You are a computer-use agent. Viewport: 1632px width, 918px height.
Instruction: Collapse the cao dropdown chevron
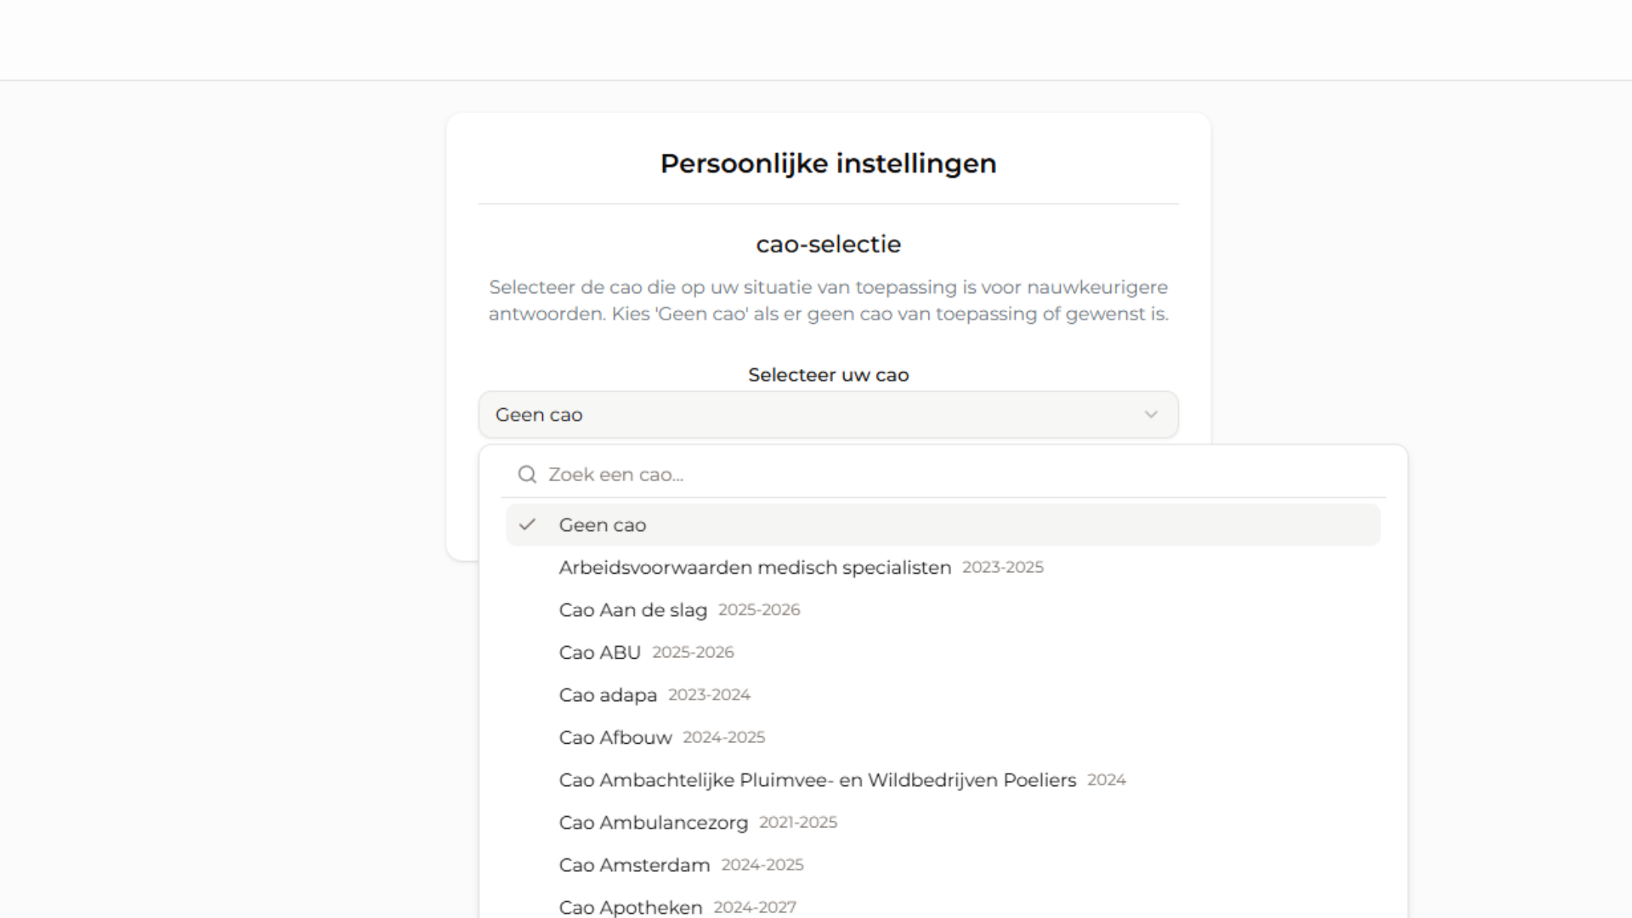tap(1151, 415)
